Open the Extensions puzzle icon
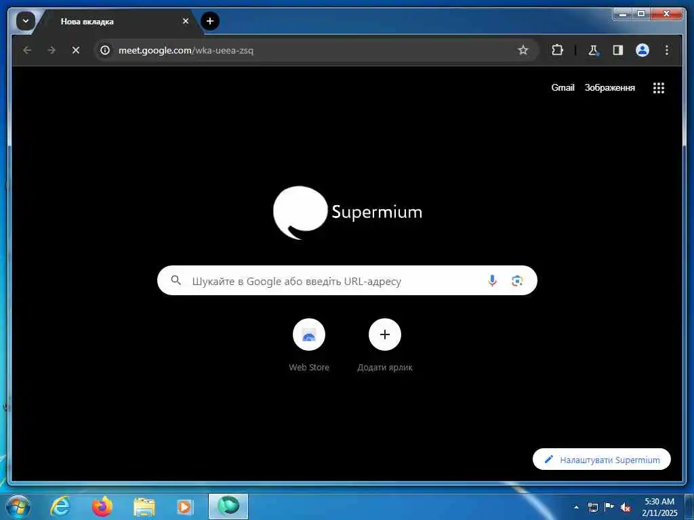The width and height of the screenshot is (694, 520). 557,50
